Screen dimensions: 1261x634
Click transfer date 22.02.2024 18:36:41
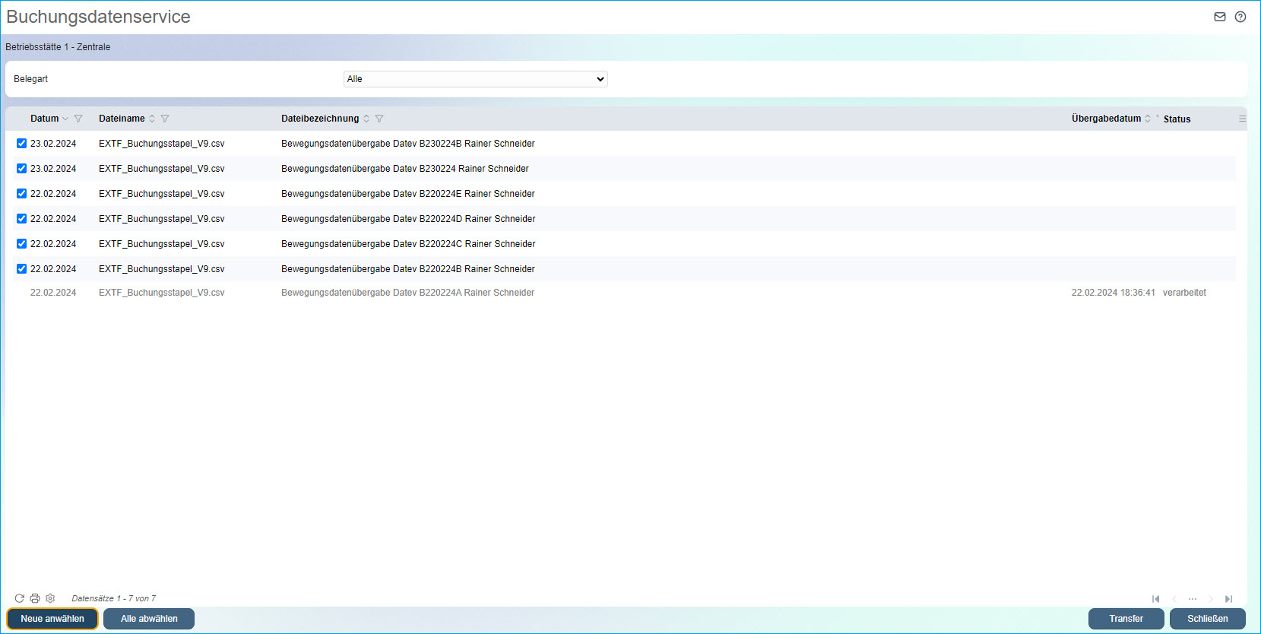(1114, 293)
